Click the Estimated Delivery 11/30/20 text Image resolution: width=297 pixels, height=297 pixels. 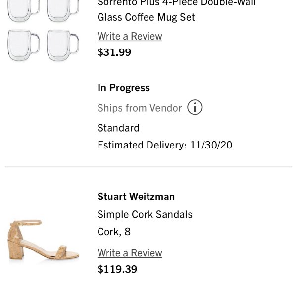tap(165, 145)
